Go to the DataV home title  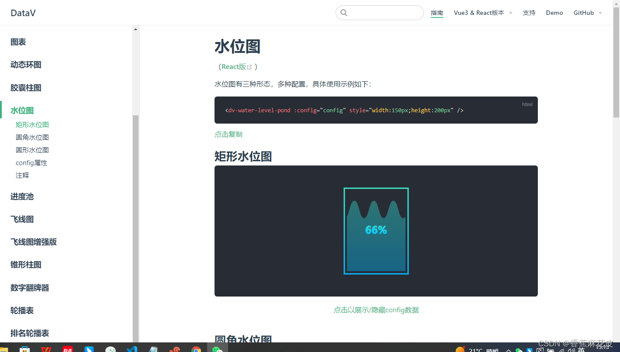click(23, 13)
